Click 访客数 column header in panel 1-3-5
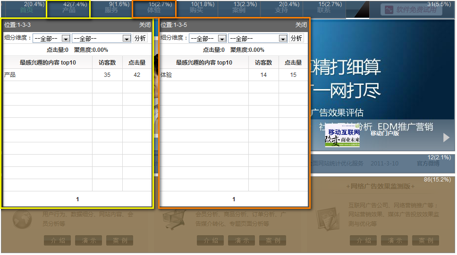The width and height of the screenshot is (457, 255). point(263,63)
